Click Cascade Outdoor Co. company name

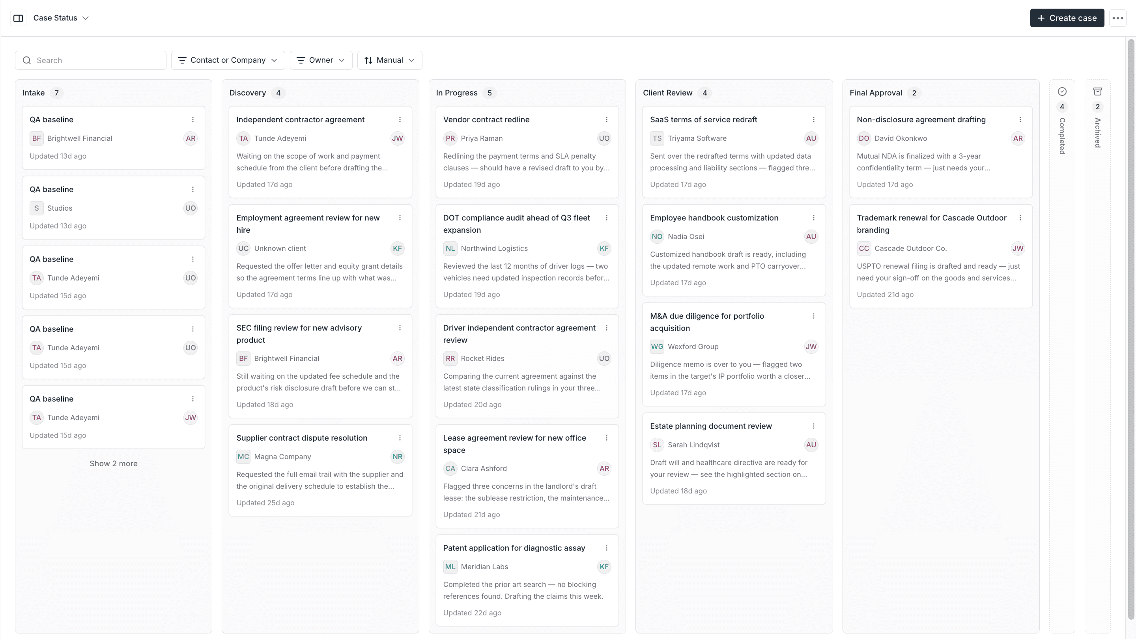[x=910, y=248]
